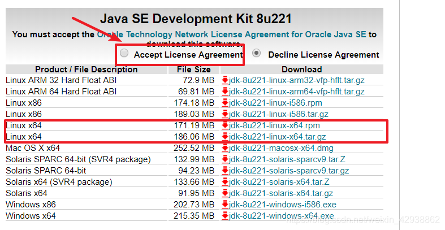
Task: Download jdk-8u221-linux-i586.rpm
Action: [275, 103]
